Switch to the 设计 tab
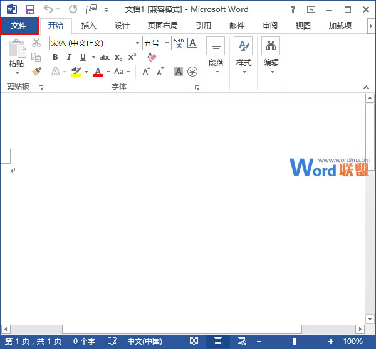 click(x=122, y=26)
